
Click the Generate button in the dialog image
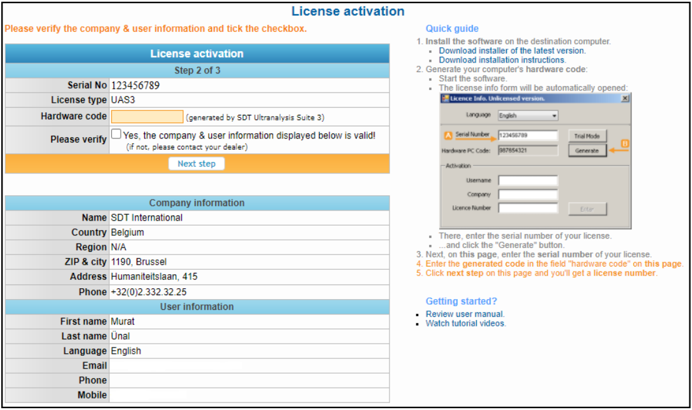587,150
